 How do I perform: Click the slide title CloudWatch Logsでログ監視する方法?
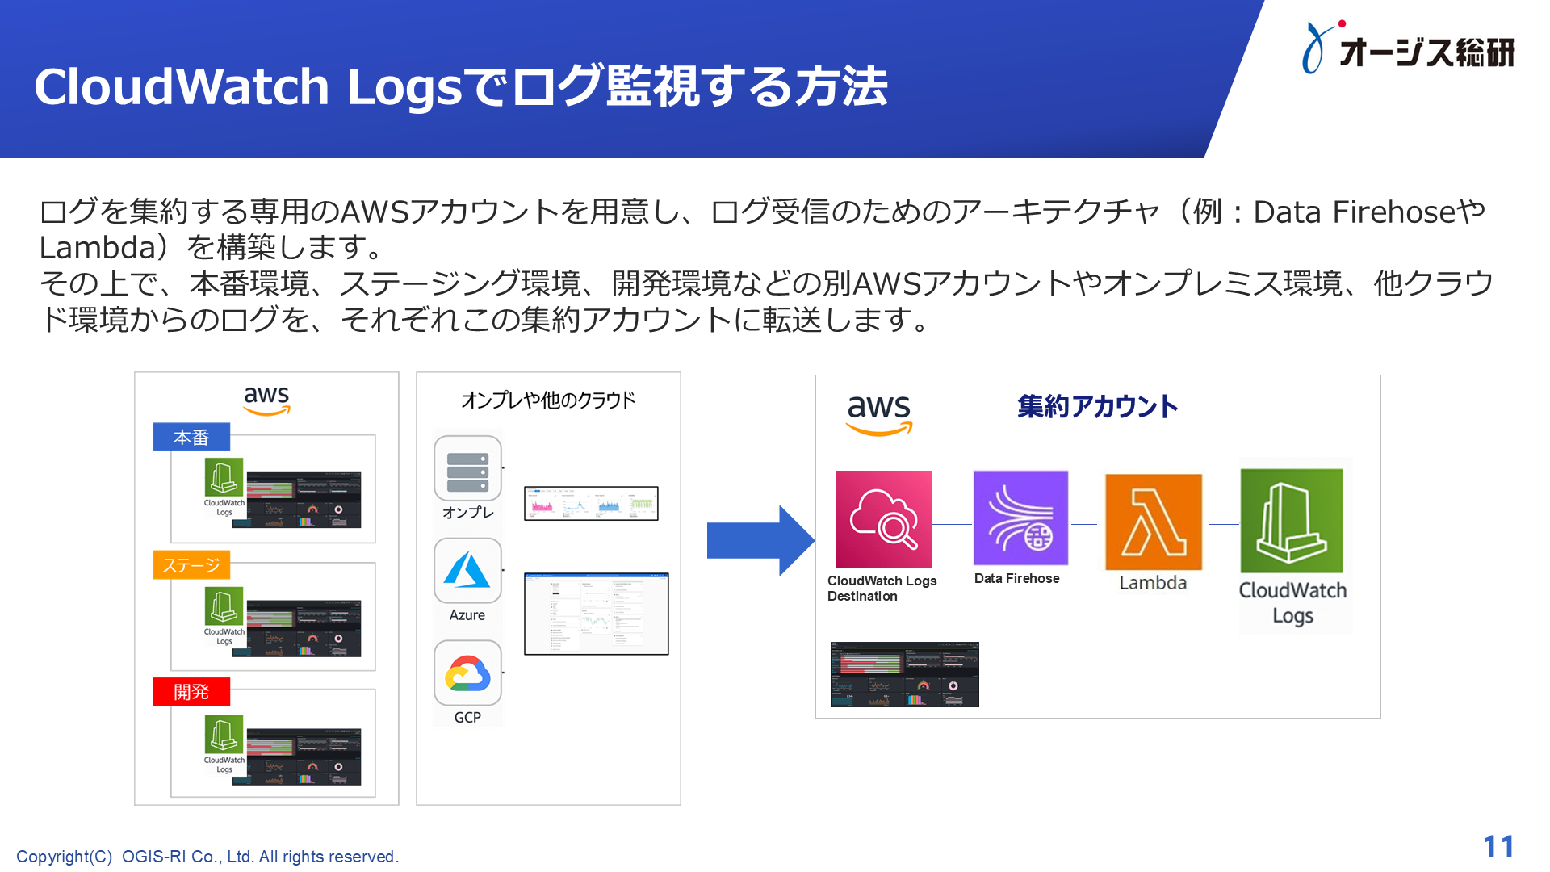(x=462, y=89)
